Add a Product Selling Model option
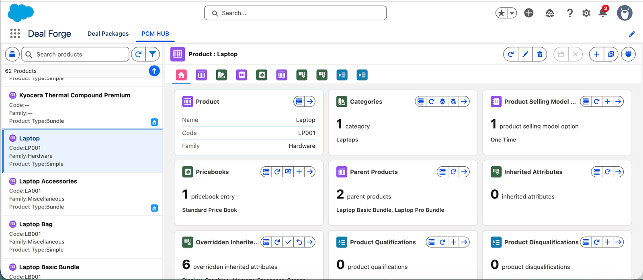Viewport: 643px width, 280px height. pos(608,102)
